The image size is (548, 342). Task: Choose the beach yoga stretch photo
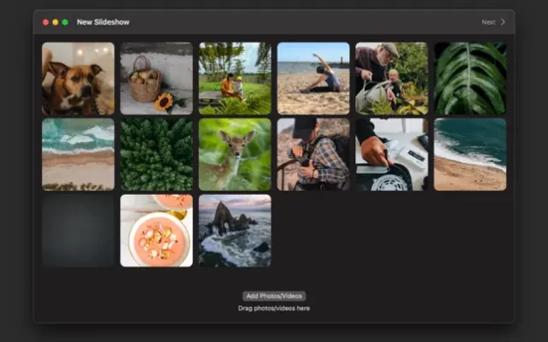[x=313, y=79]
